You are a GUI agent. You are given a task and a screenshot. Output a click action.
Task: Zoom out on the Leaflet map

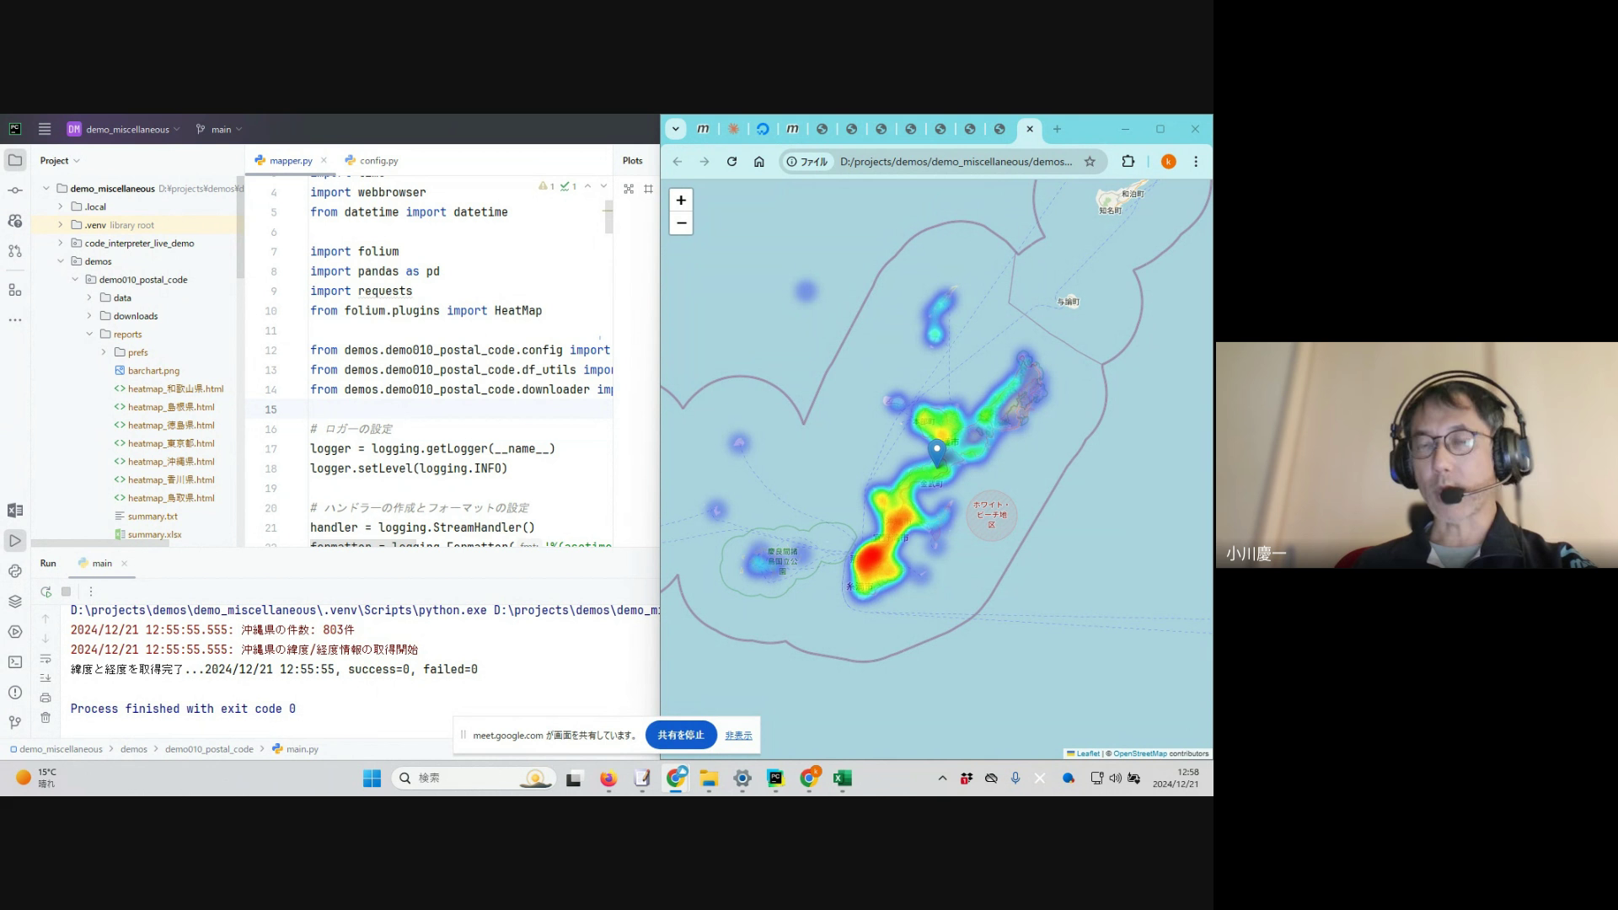tap(681, 223)
